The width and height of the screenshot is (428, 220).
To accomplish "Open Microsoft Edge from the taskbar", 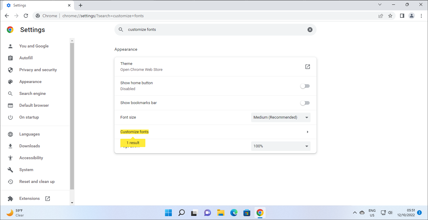I will coord(234,213).
